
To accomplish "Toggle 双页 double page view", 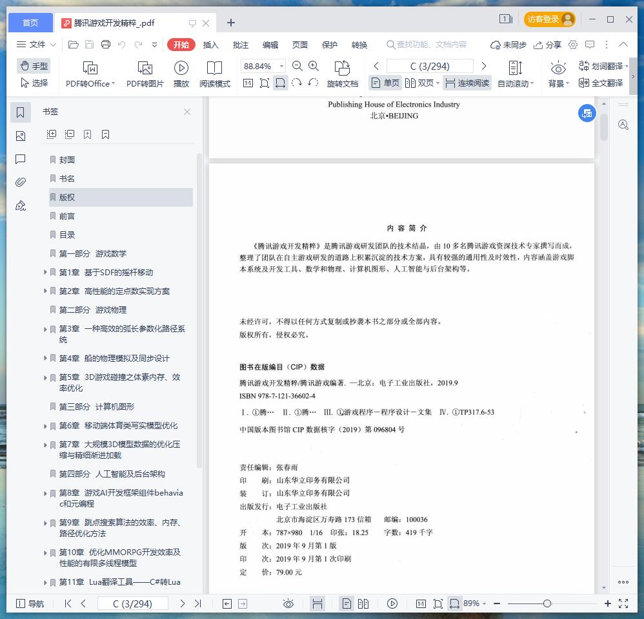I will point(421,83).
